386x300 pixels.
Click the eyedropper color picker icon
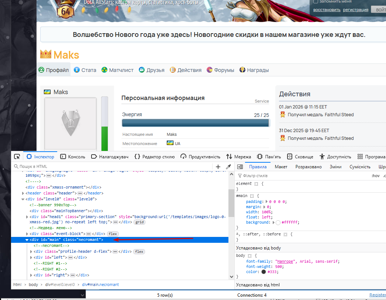(228, 167)
